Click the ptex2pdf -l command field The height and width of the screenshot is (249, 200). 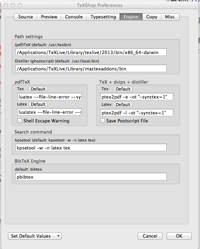(137, 113)
